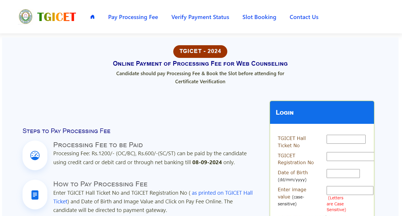Click the Online Payment of Processing Fee title
This screenshot has width=402, height=216.
(x=200, y=64)
